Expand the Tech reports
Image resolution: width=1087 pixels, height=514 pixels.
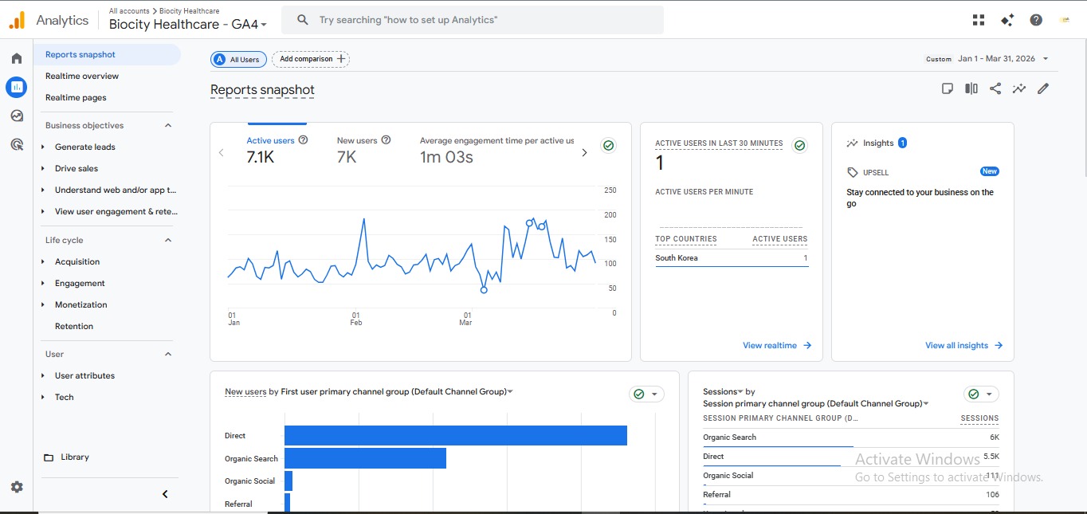[43, 397]
